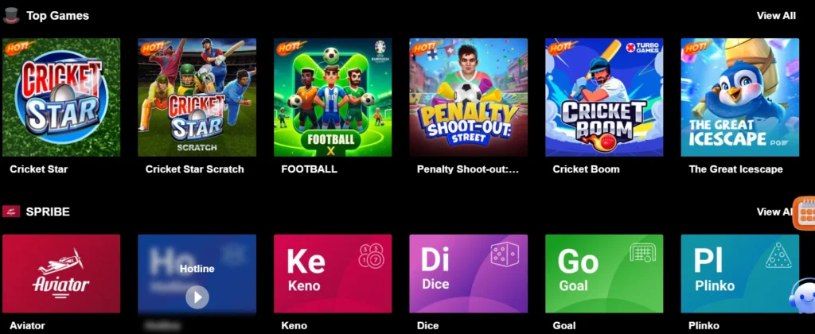
Task: Select the Keno game tile
Action: pyautogui.click(x=333, y=274)
